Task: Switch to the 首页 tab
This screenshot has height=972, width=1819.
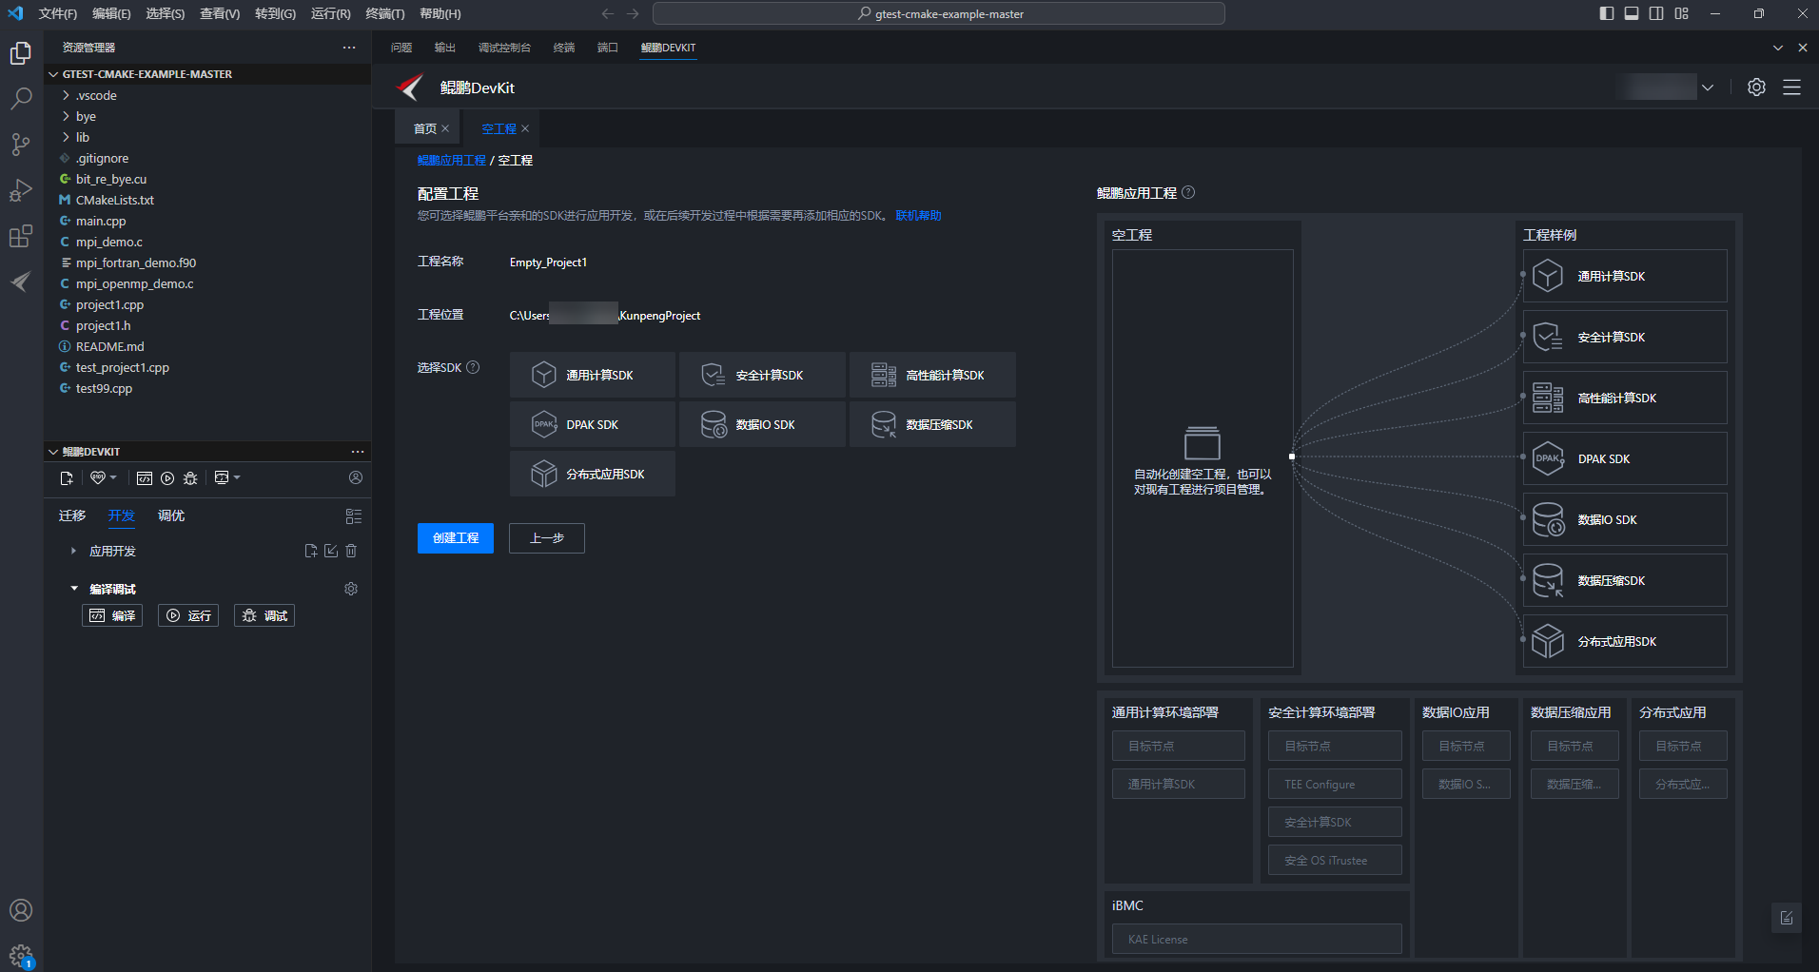Action: pos(425,128)
